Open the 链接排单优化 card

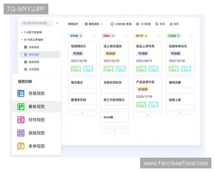click(180, 58)
